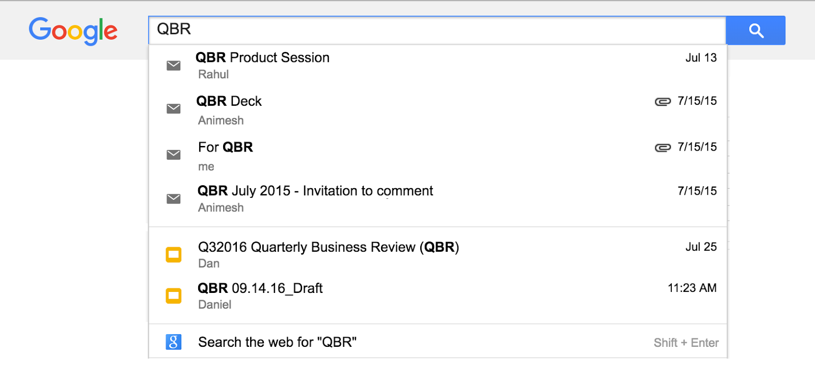This screenshot has width=815, height=387.
Task: Click the Shift + Enter shortcut hint
Action: 686,343
